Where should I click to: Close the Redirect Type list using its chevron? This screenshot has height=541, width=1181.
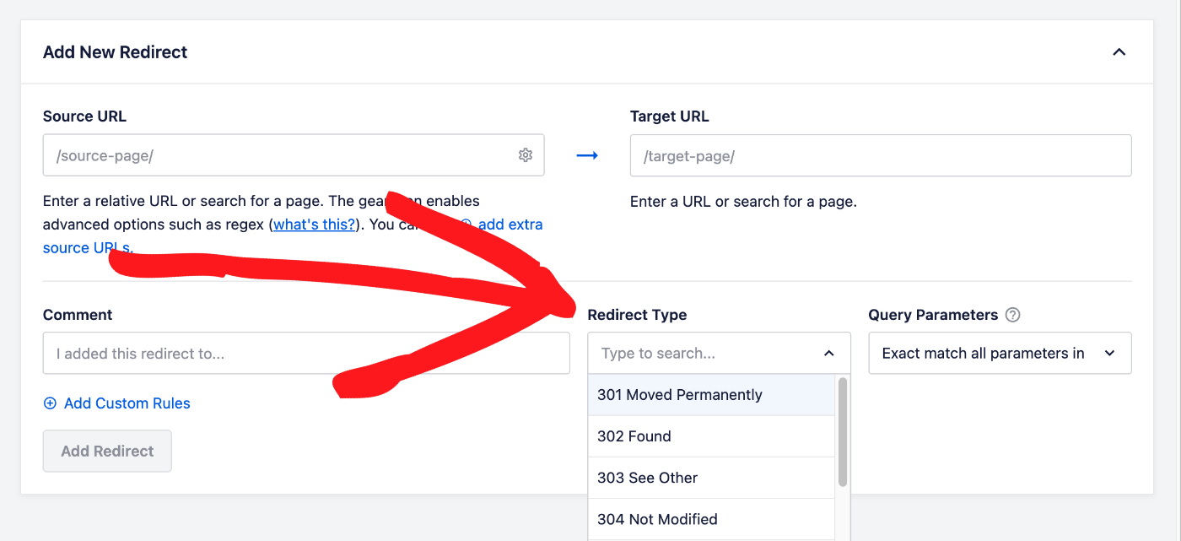[x=828, y=354]
